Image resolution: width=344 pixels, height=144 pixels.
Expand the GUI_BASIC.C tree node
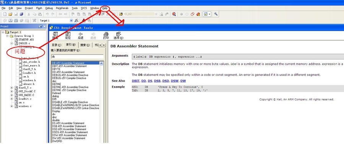tap(11, 95)
